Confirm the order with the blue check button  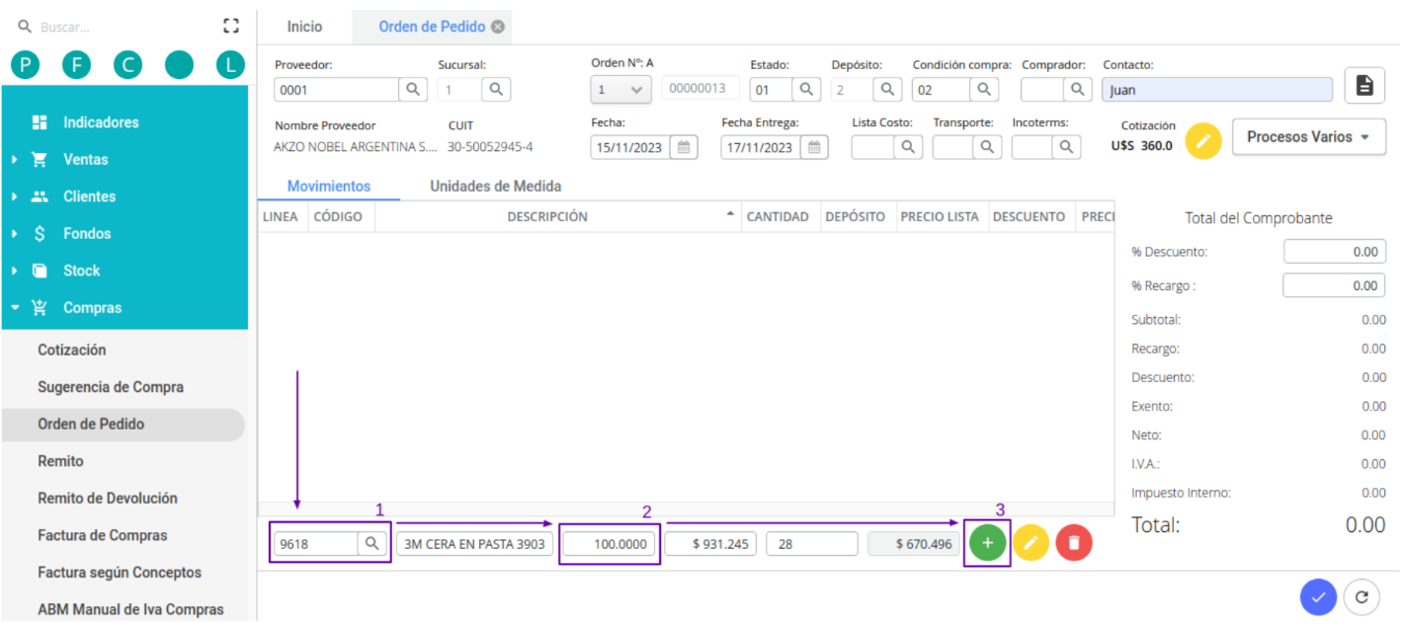point(1318,596)
